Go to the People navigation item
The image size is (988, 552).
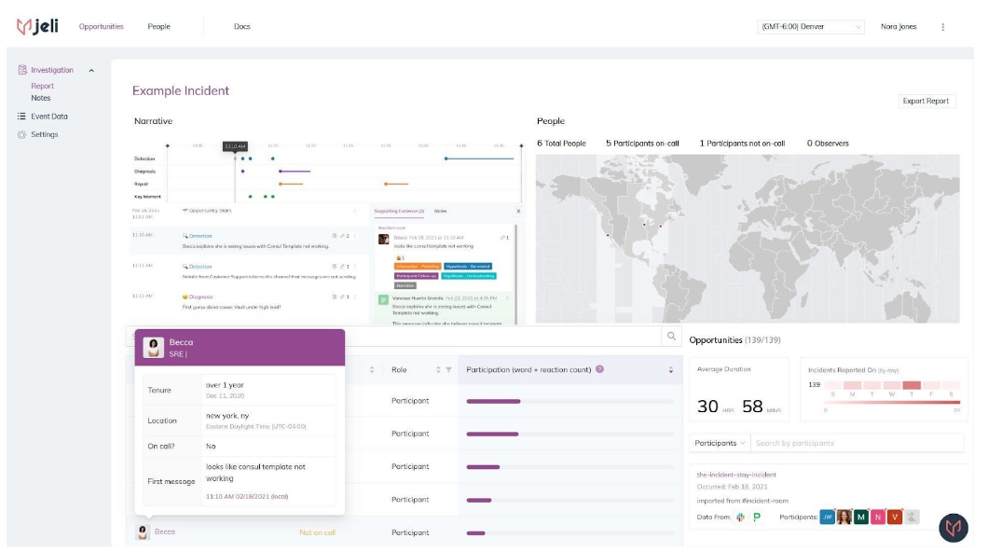point(158,26)
